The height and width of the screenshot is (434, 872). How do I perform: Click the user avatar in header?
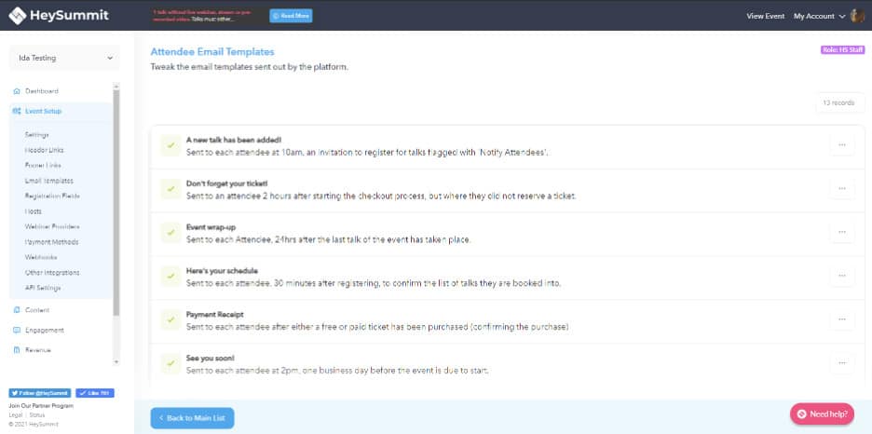point(857,16)
